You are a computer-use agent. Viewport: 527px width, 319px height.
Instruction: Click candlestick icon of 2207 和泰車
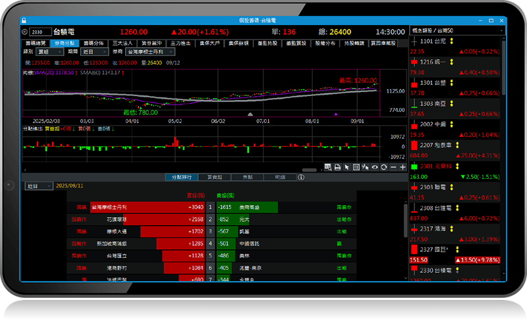coord(414,145)
